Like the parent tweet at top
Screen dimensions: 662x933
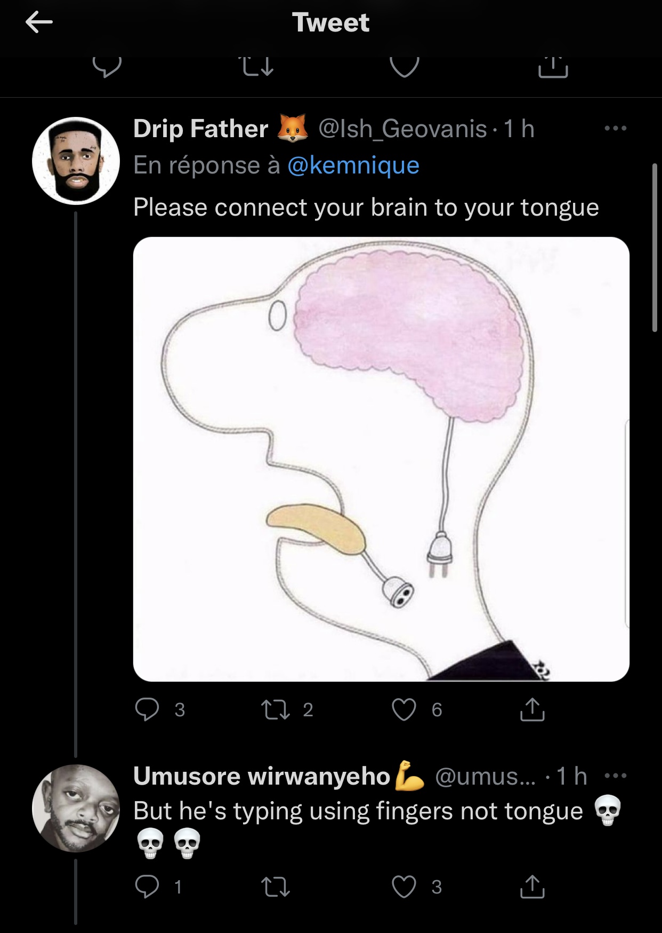[x=405, y=67]
